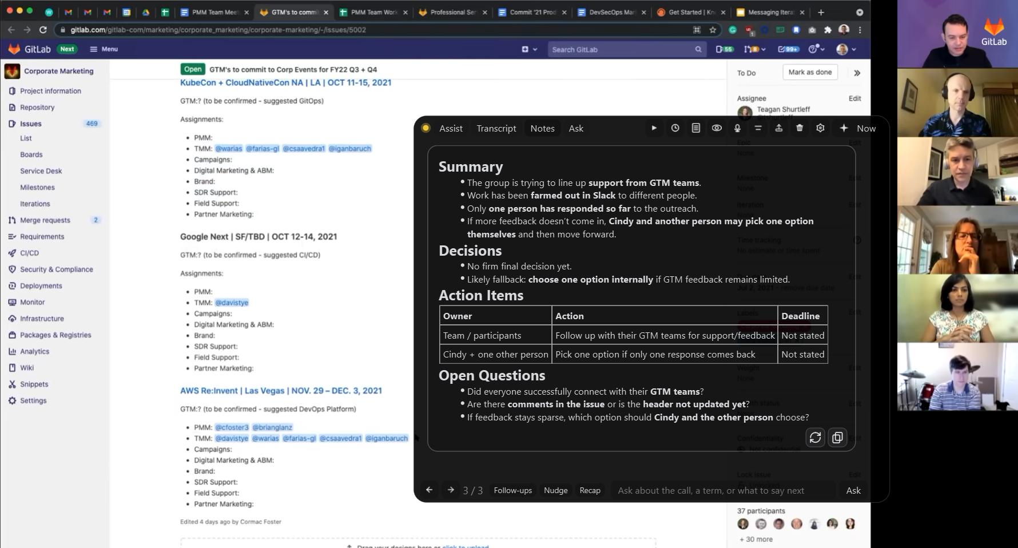Open a new browser tab with the plus

(x=821, y=12)
